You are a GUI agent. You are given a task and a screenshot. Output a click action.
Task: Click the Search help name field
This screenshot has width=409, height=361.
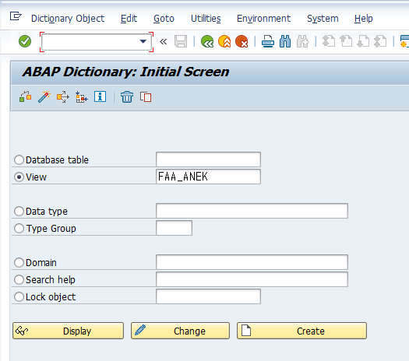(x=252, y=279)
